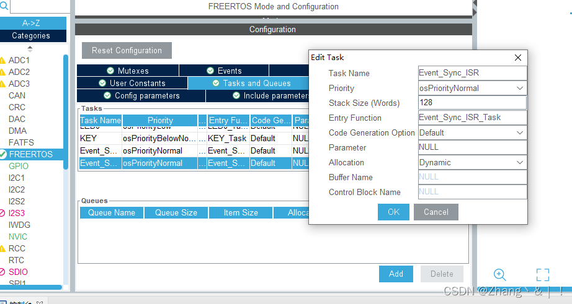Select DAC in categories list

click(17, 119)
